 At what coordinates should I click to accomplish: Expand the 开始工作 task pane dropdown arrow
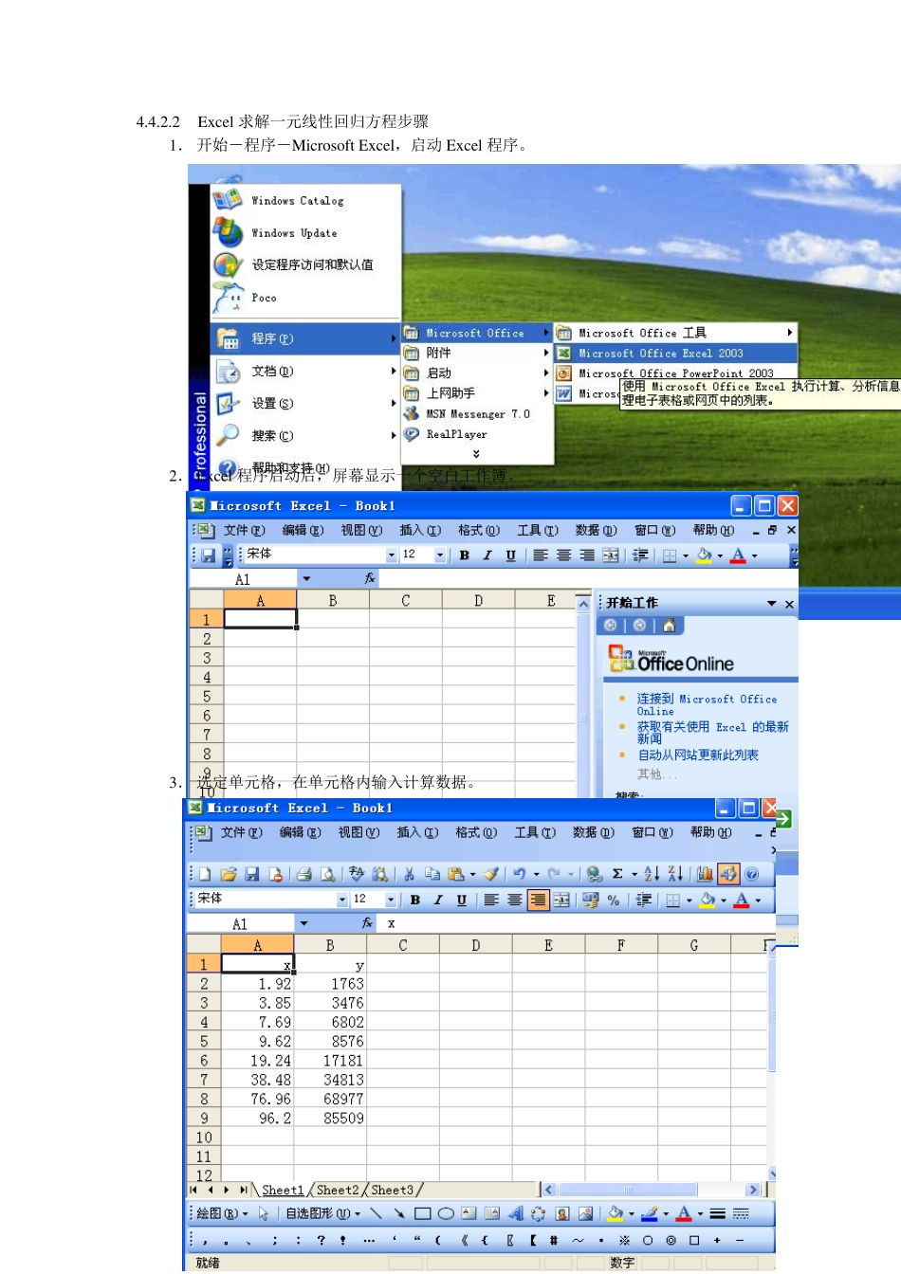coord(771,604)
